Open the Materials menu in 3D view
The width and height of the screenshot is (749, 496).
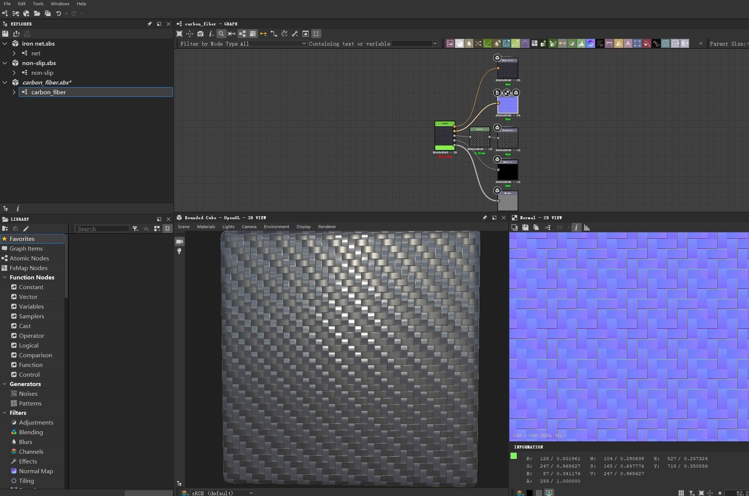206,227
